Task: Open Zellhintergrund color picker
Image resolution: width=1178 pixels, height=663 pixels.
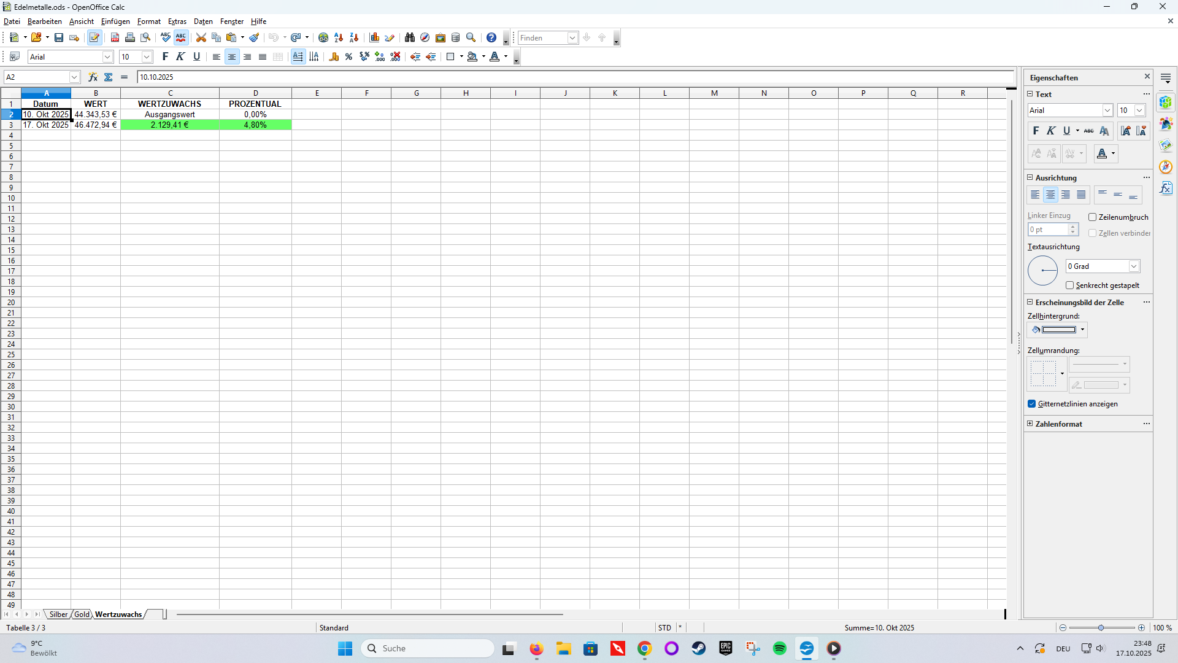Action: (1083, 330)
